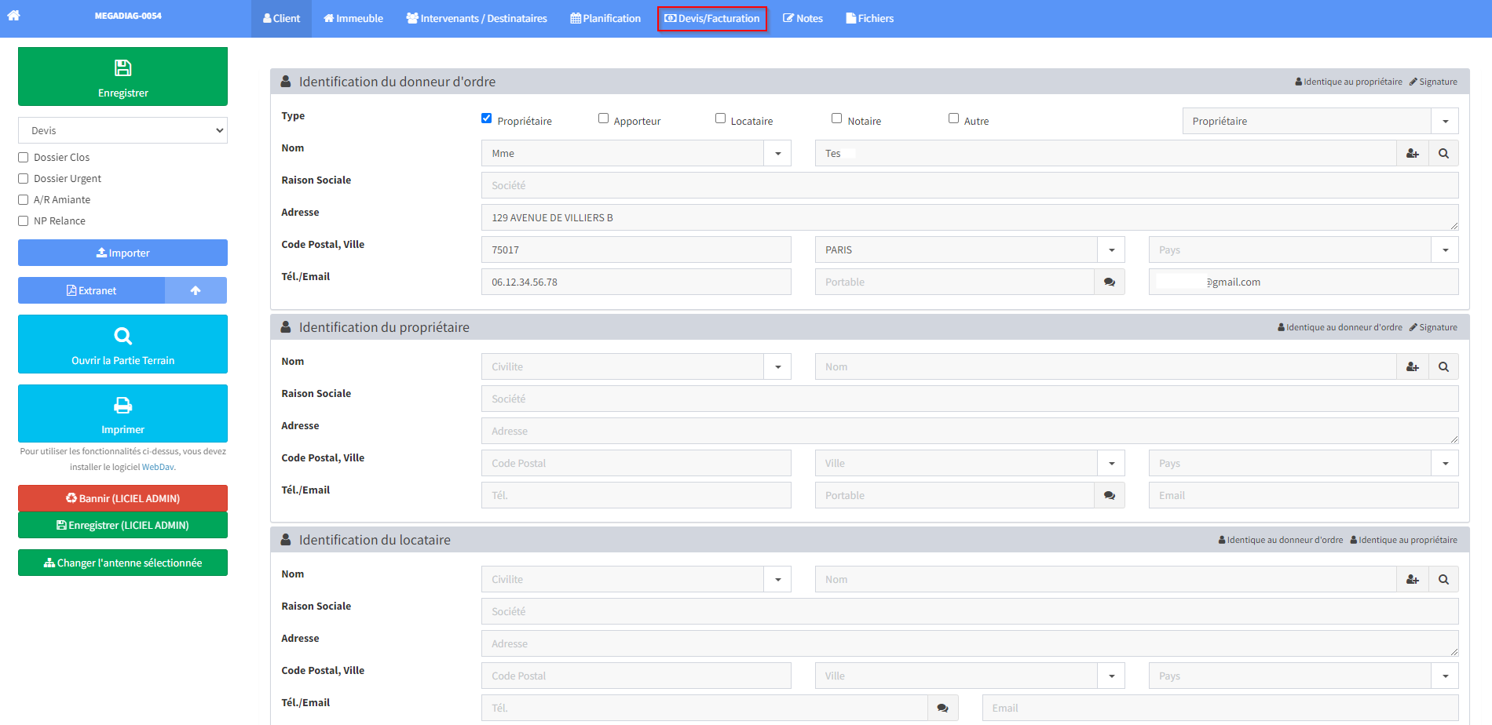Viewport: 1492px width, 725px height.
Task: Click the chat bubble icon beside locataire Tél. field
Action: tap(942, 708)
